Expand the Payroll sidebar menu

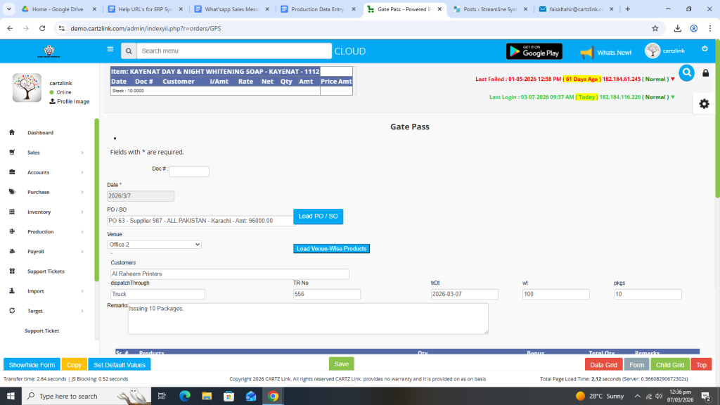(x=35, y=251)
